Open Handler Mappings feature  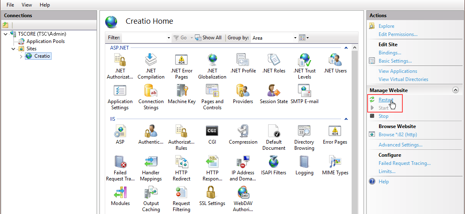click(x=151, y=168)
